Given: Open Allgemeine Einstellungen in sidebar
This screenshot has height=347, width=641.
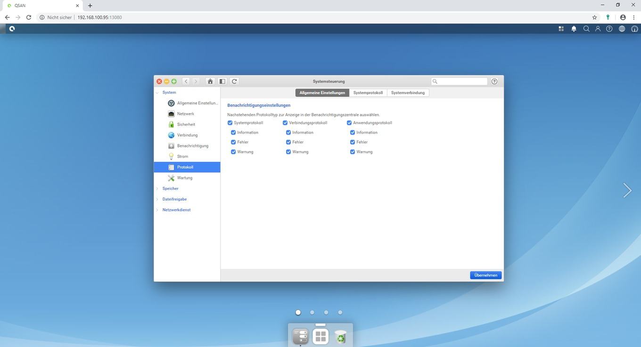Looking at the screenshot, I should click(x=187, y=103).
